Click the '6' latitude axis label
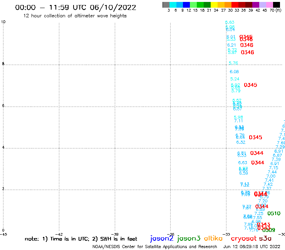 pyautogui.click(x=3, y=105)
